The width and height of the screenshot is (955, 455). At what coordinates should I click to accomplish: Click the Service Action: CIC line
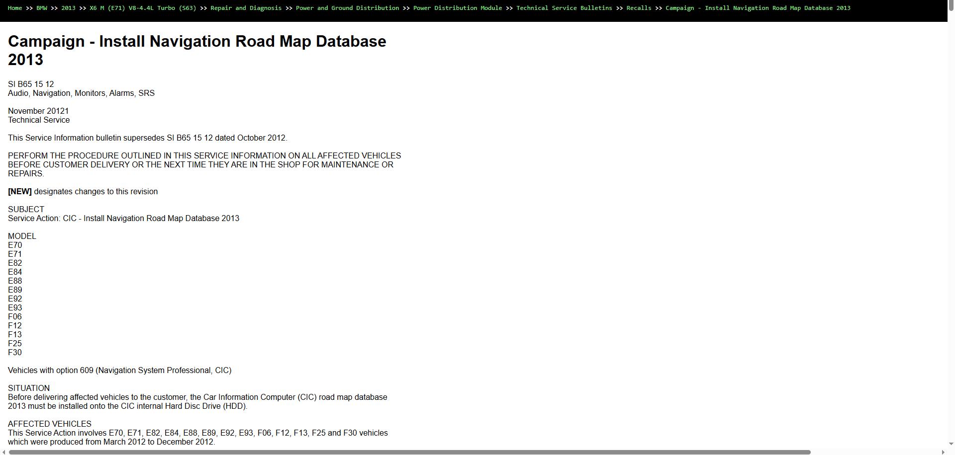pyautogui.click(x=123, y=219)
